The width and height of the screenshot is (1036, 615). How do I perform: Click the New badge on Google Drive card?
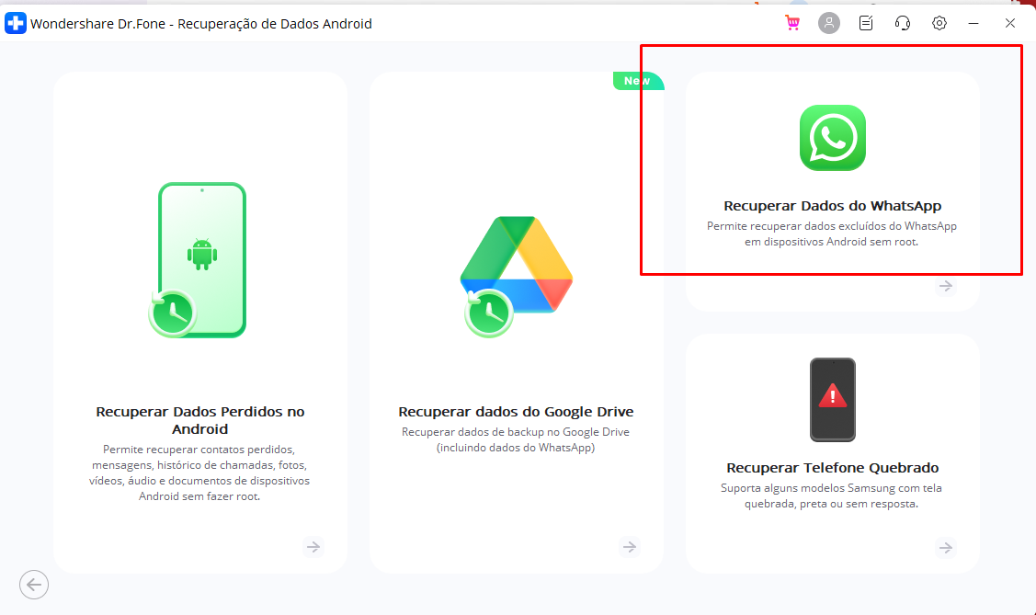[x=638, y=81]
